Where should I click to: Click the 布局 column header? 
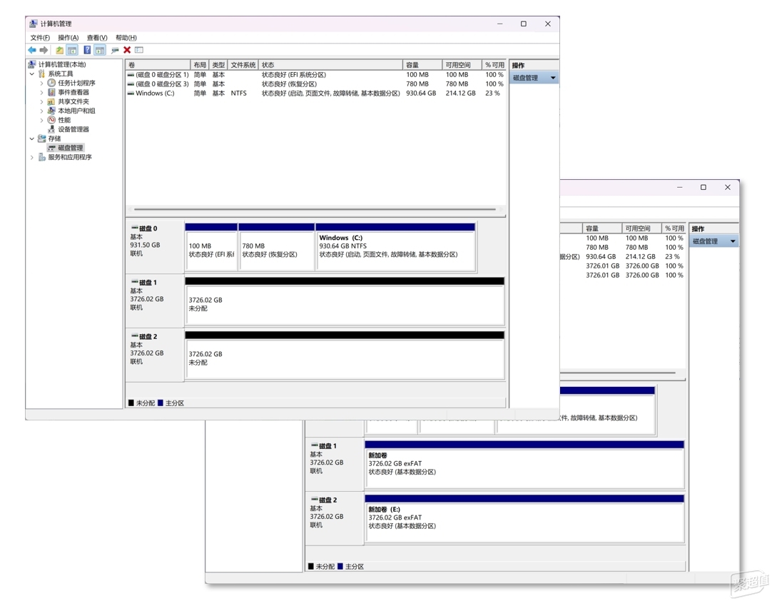click(x=200, y=65)
